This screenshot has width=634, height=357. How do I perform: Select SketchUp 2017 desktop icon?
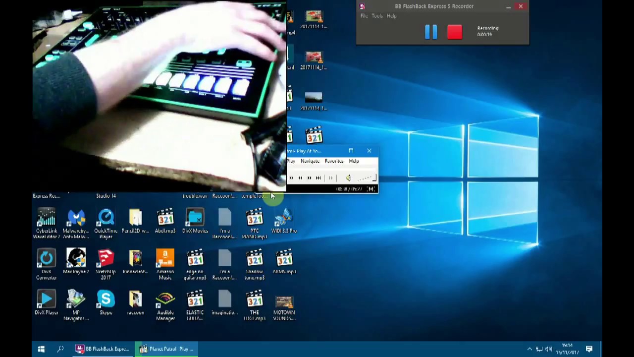click(x=106, y=264)
